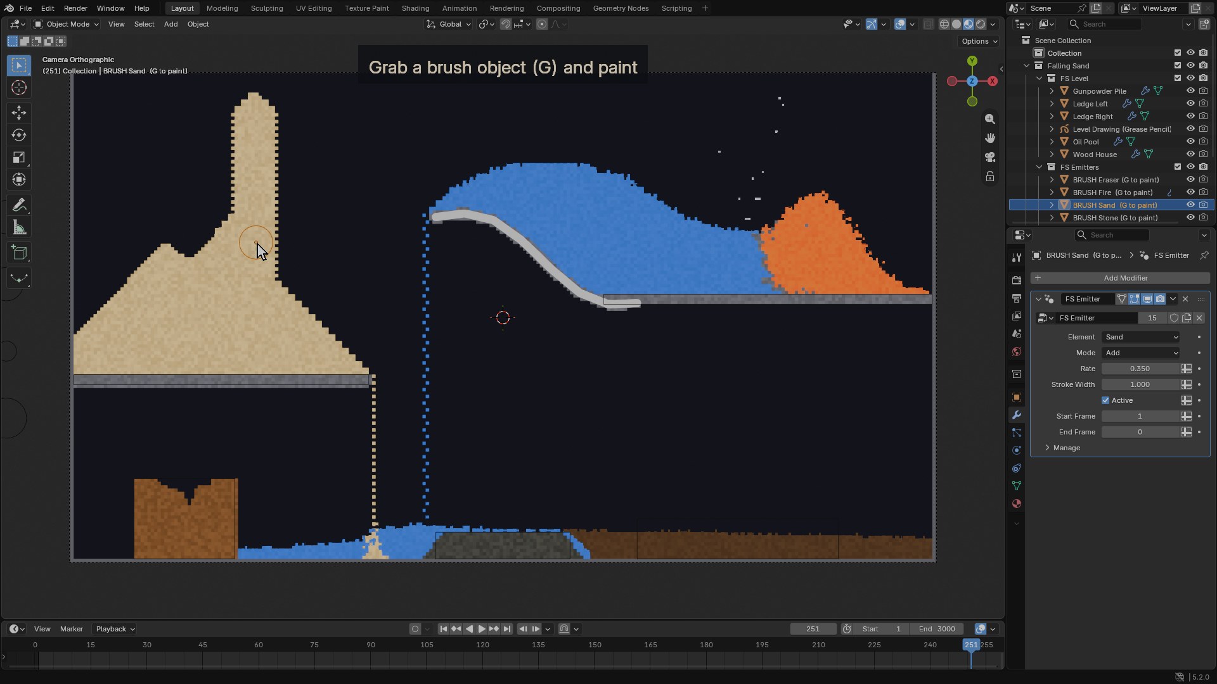
Task: Open the Object Mode dropdown
Action: click(67, 24)
